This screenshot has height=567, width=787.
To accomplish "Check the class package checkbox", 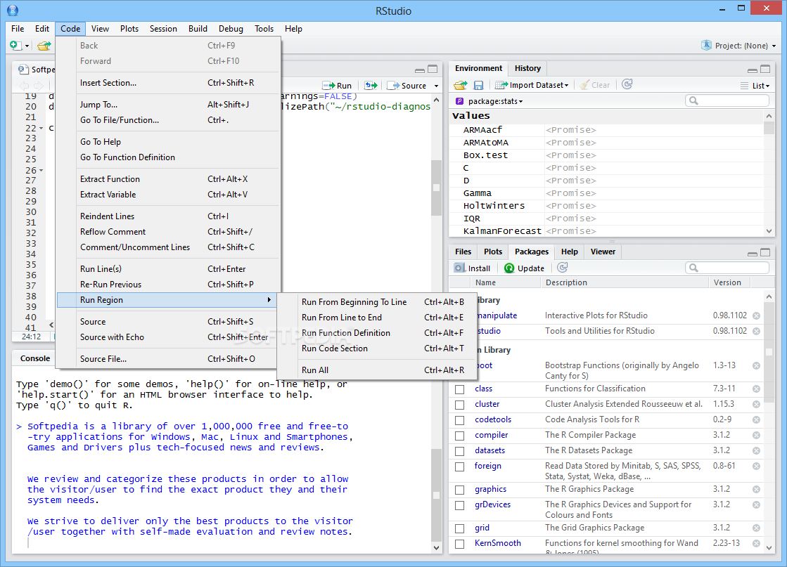I will (x=460, y=389).
